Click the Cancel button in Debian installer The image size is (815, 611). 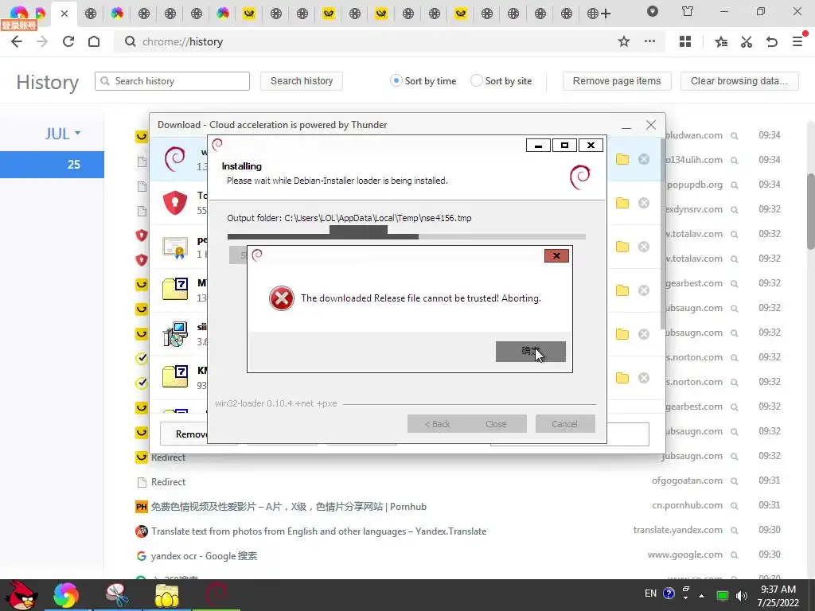tap(565, 424)
